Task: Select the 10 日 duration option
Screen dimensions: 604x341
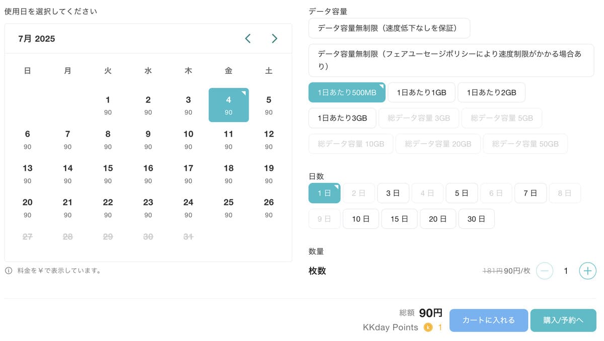Action: 360,219
